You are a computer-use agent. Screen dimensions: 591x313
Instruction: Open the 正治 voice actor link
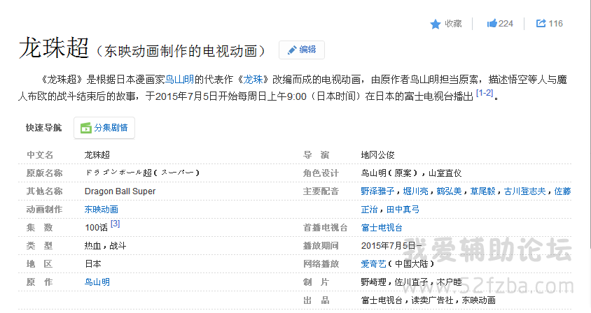[x=370, y=209]
